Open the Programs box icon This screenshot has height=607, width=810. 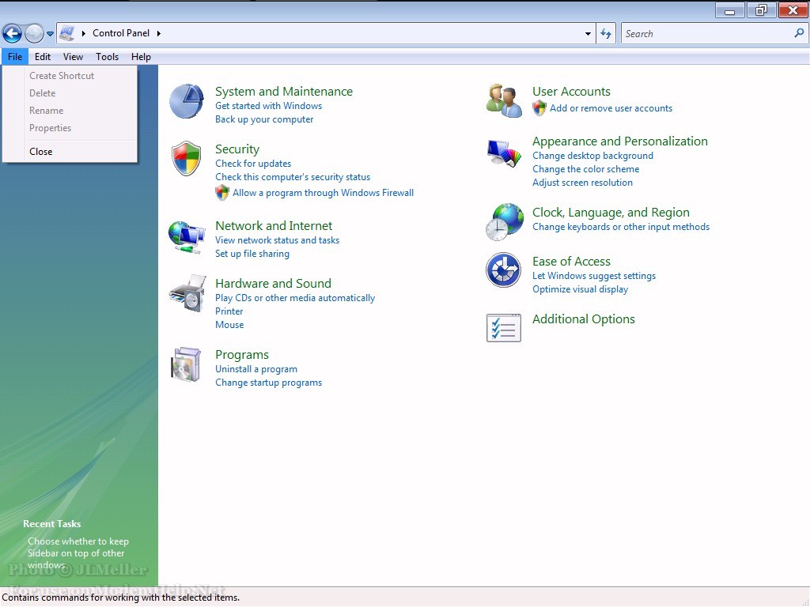(x=187, y=364)
